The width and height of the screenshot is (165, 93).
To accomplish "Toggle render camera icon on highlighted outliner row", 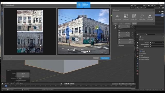I will (x=163, y=15).
